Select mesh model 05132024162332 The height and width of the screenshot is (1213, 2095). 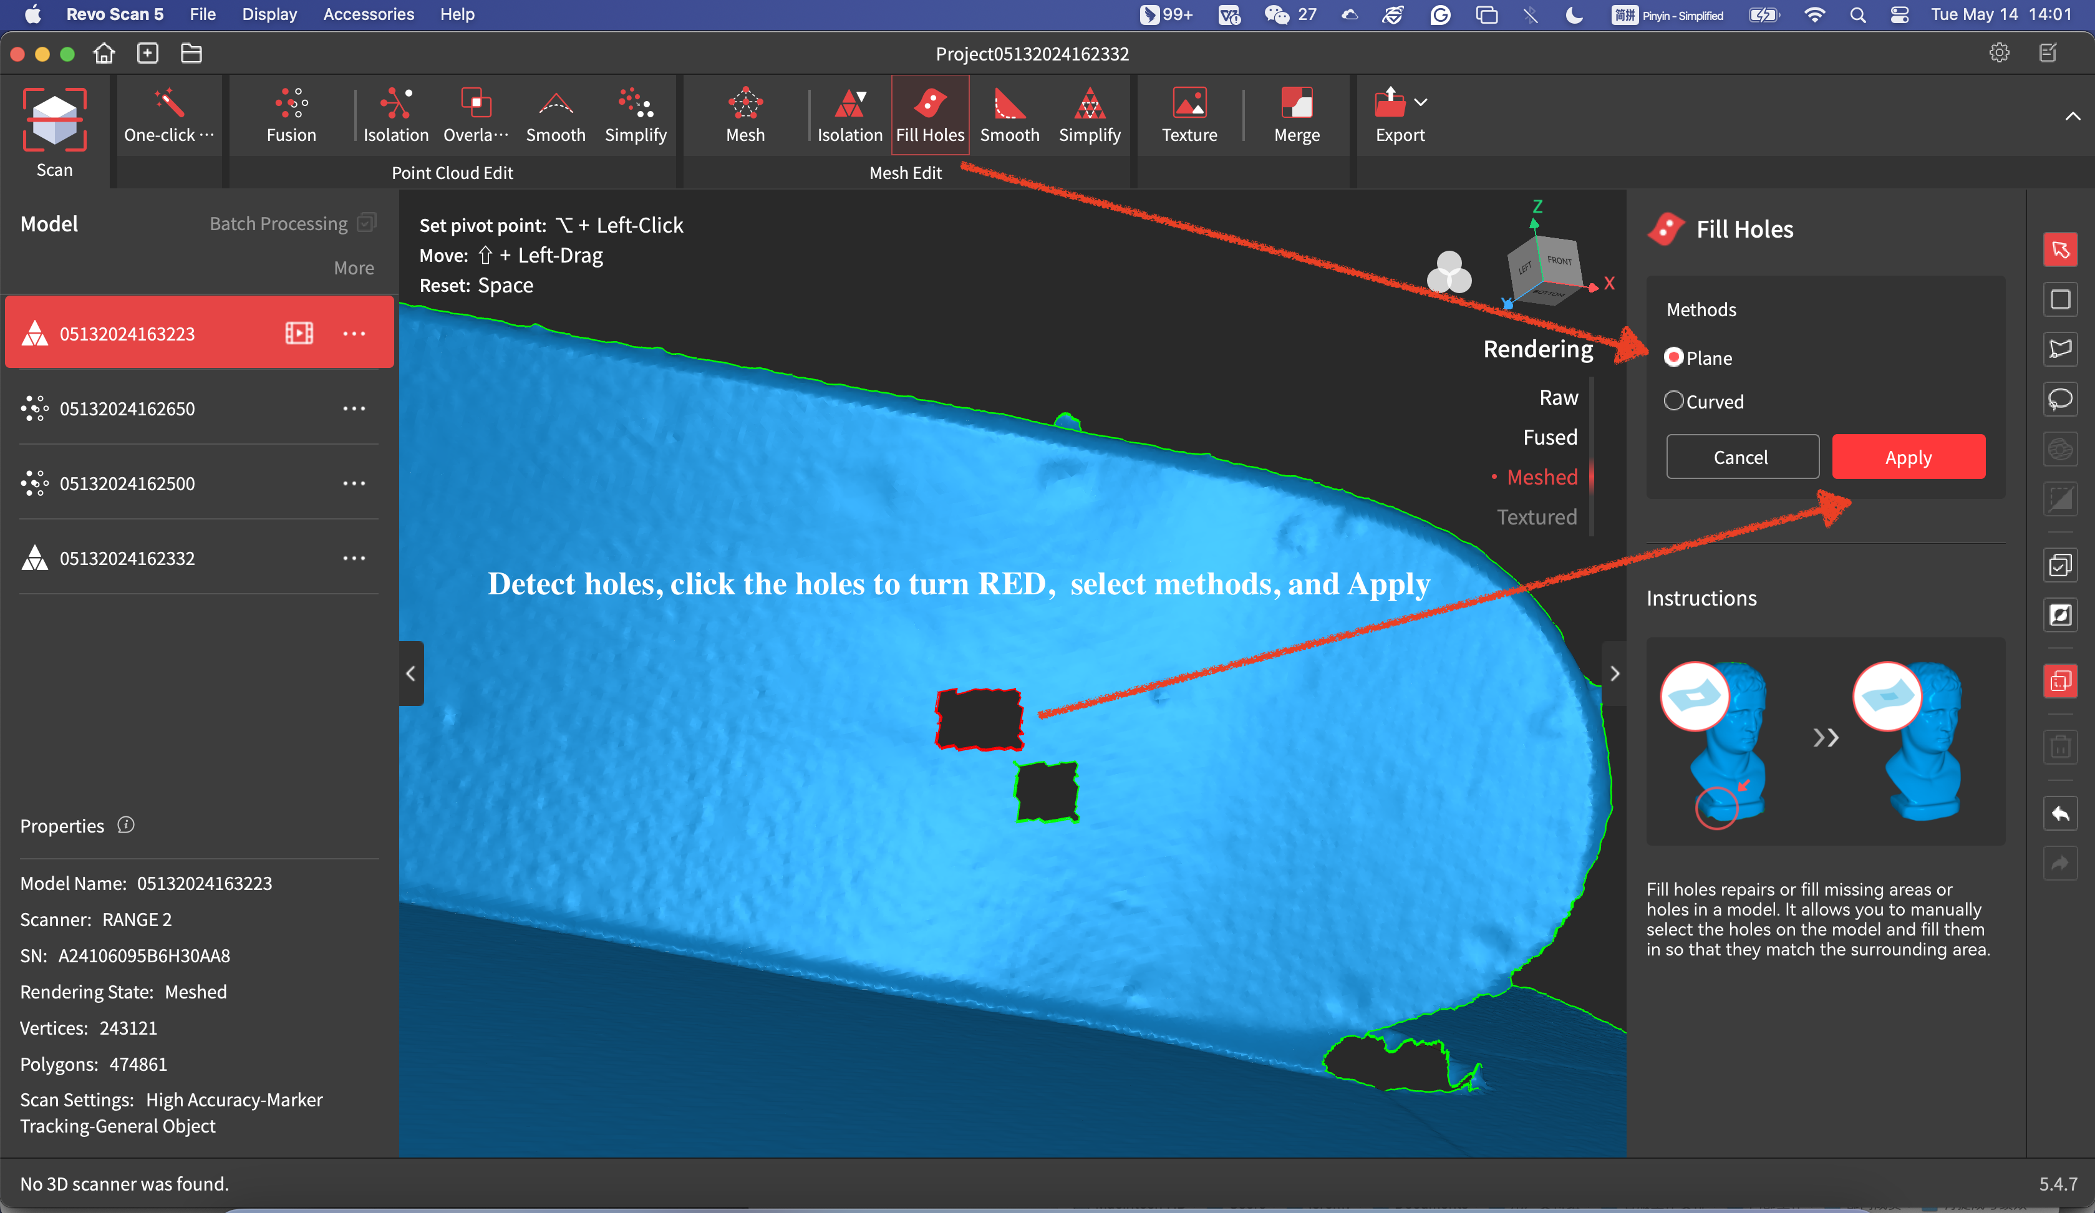click(x=199, y=558)
